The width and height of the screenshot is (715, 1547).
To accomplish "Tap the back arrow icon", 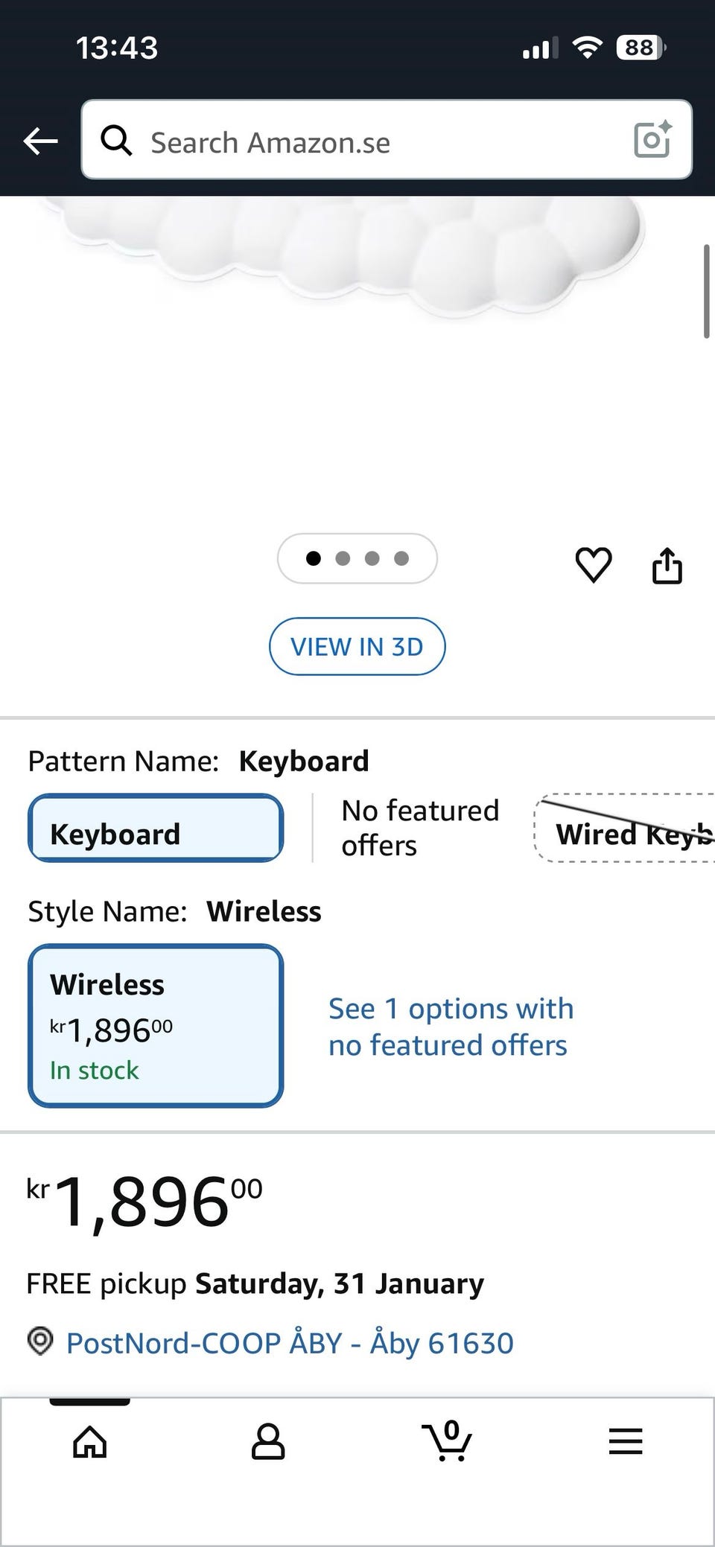I will [x=40, y=141].
